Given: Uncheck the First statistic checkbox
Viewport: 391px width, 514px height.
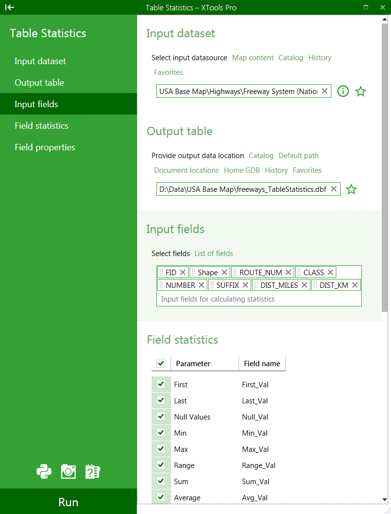Looking at the screenshot, I should 161,384.
